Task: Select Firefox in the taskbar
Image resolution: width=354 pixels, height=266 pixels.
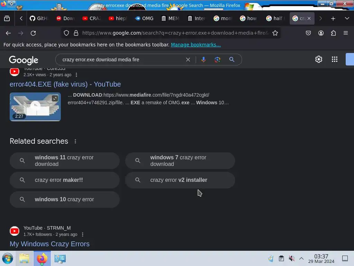Action: 42,258
